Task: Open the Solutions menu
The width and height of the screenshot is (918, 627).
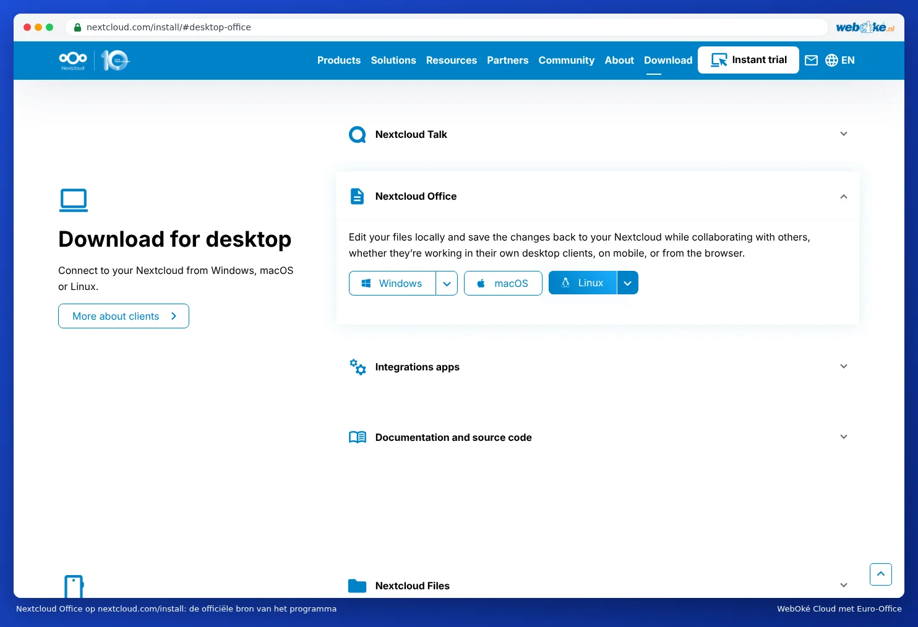Action: 393,60
